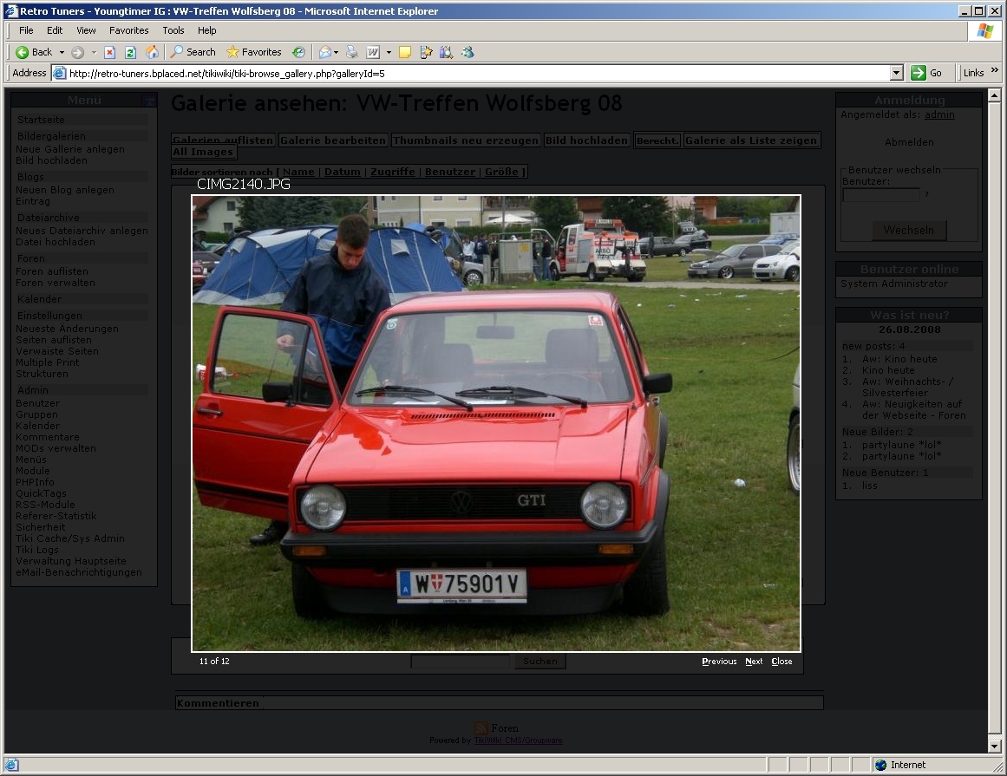1007x776 pixels.
Task: Open the Help menu
Action: (206, 30)
